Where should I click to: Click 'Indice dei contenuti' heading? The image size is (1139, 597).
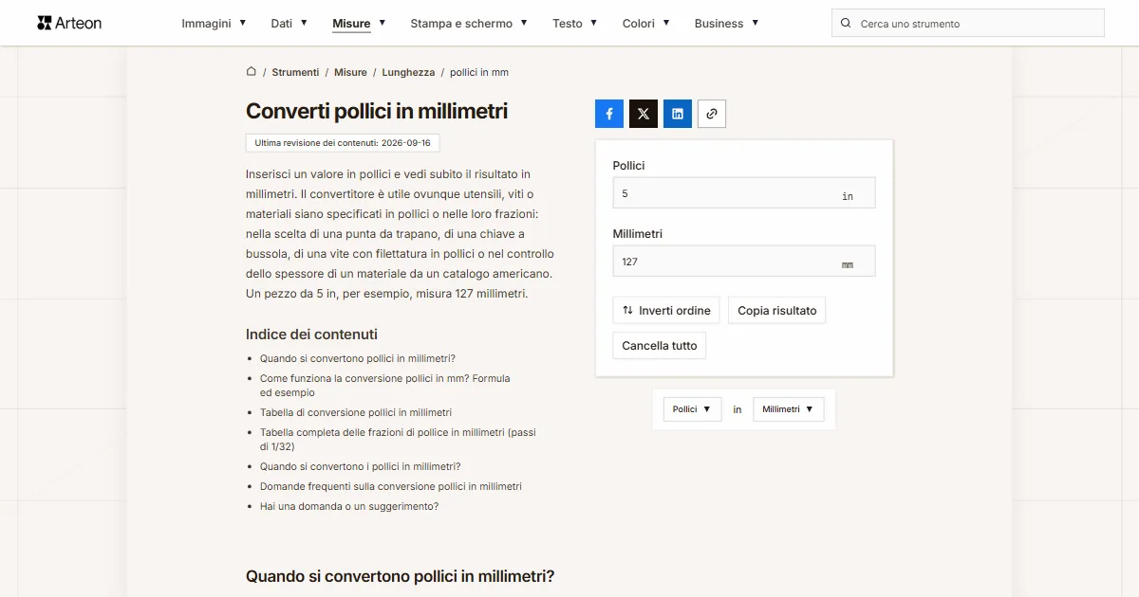click(x=311, y=335)
